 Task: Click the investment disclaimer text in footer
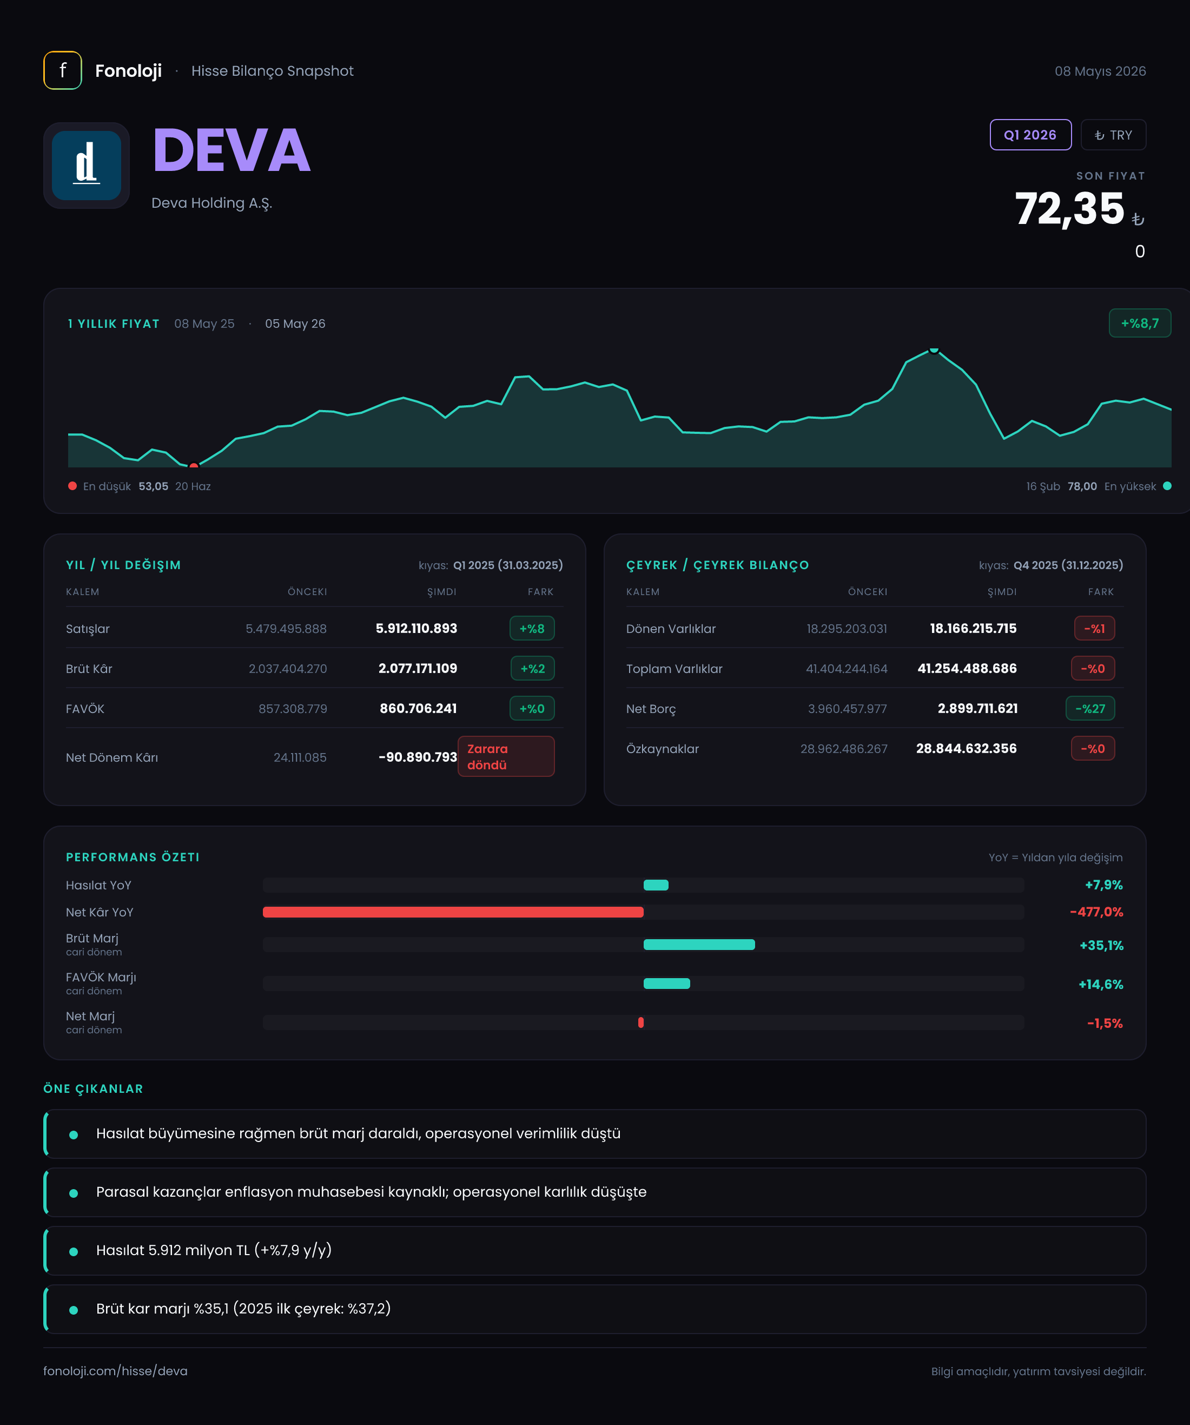pyautogui.click(x=1038, y=1371)
